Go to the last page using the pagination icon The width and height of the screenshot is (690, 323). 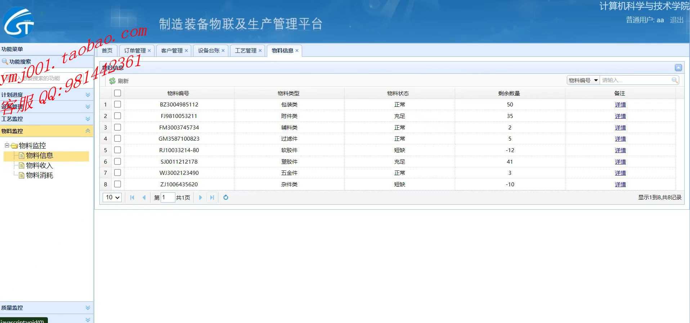(212, 197)
